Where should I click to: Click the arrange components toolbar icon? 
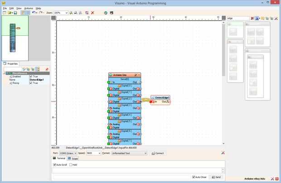tap(87, 13)
